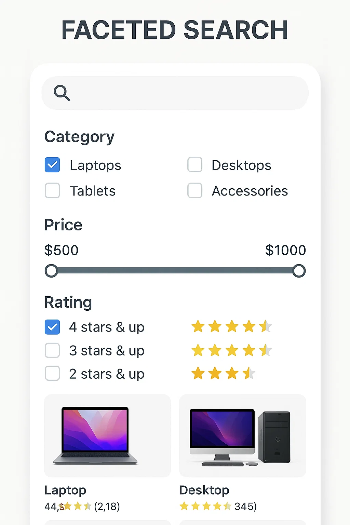This screenshot has height=525, width=350.
Task: Click the star row beside 4 stars & up
Action: tap(231, 326)
